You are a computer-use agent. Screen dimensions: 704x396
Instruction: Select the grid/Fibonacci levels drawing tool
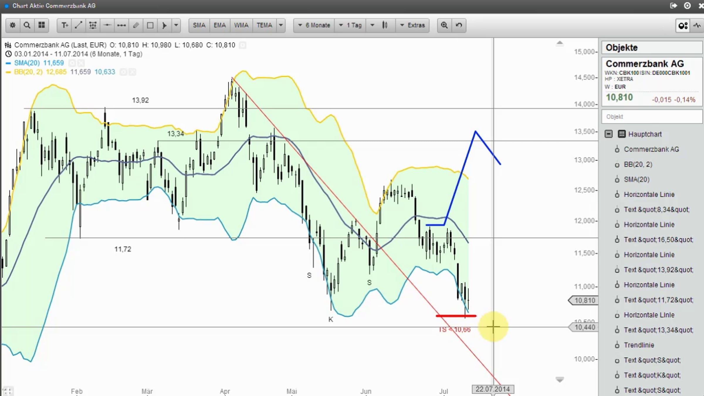click(x=93, y=25)
